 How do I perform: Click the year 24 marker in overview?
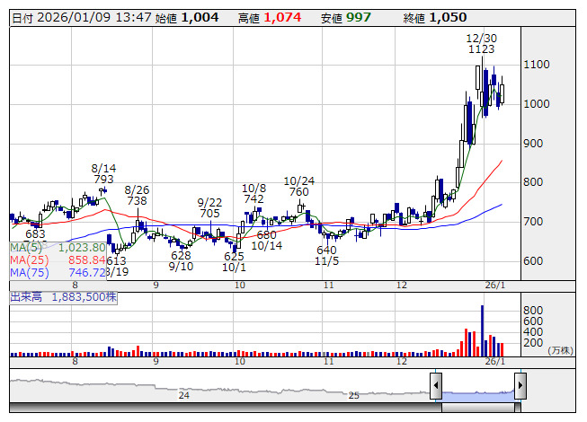click(184, 395)
